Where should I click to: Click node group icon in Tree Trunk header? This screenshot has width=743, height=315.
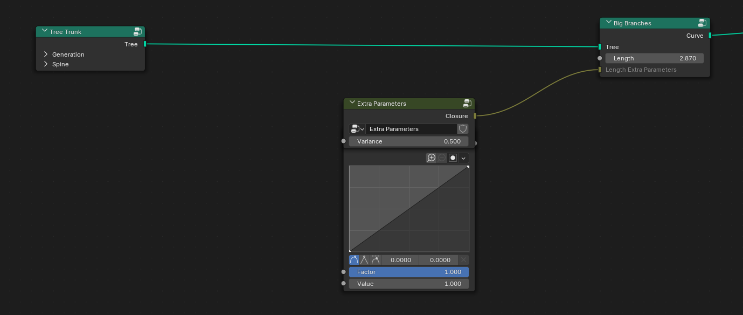coord(138,31)
